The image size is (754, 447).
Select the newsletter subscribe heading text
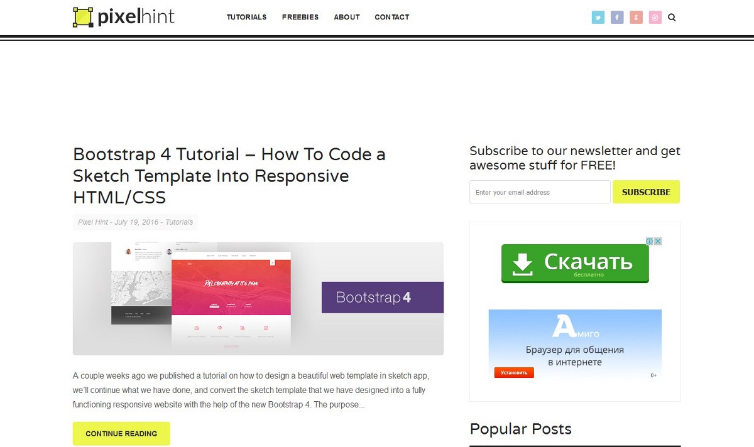[x=575, y=158]
